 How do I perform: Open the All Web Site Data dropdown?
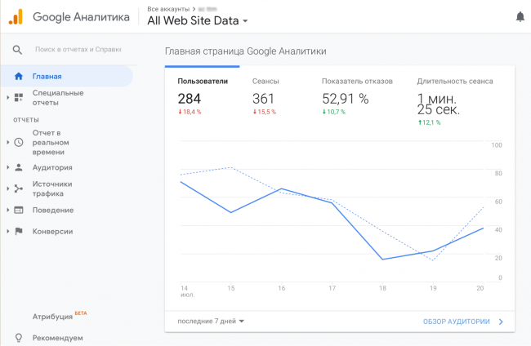tap(198, 21)
